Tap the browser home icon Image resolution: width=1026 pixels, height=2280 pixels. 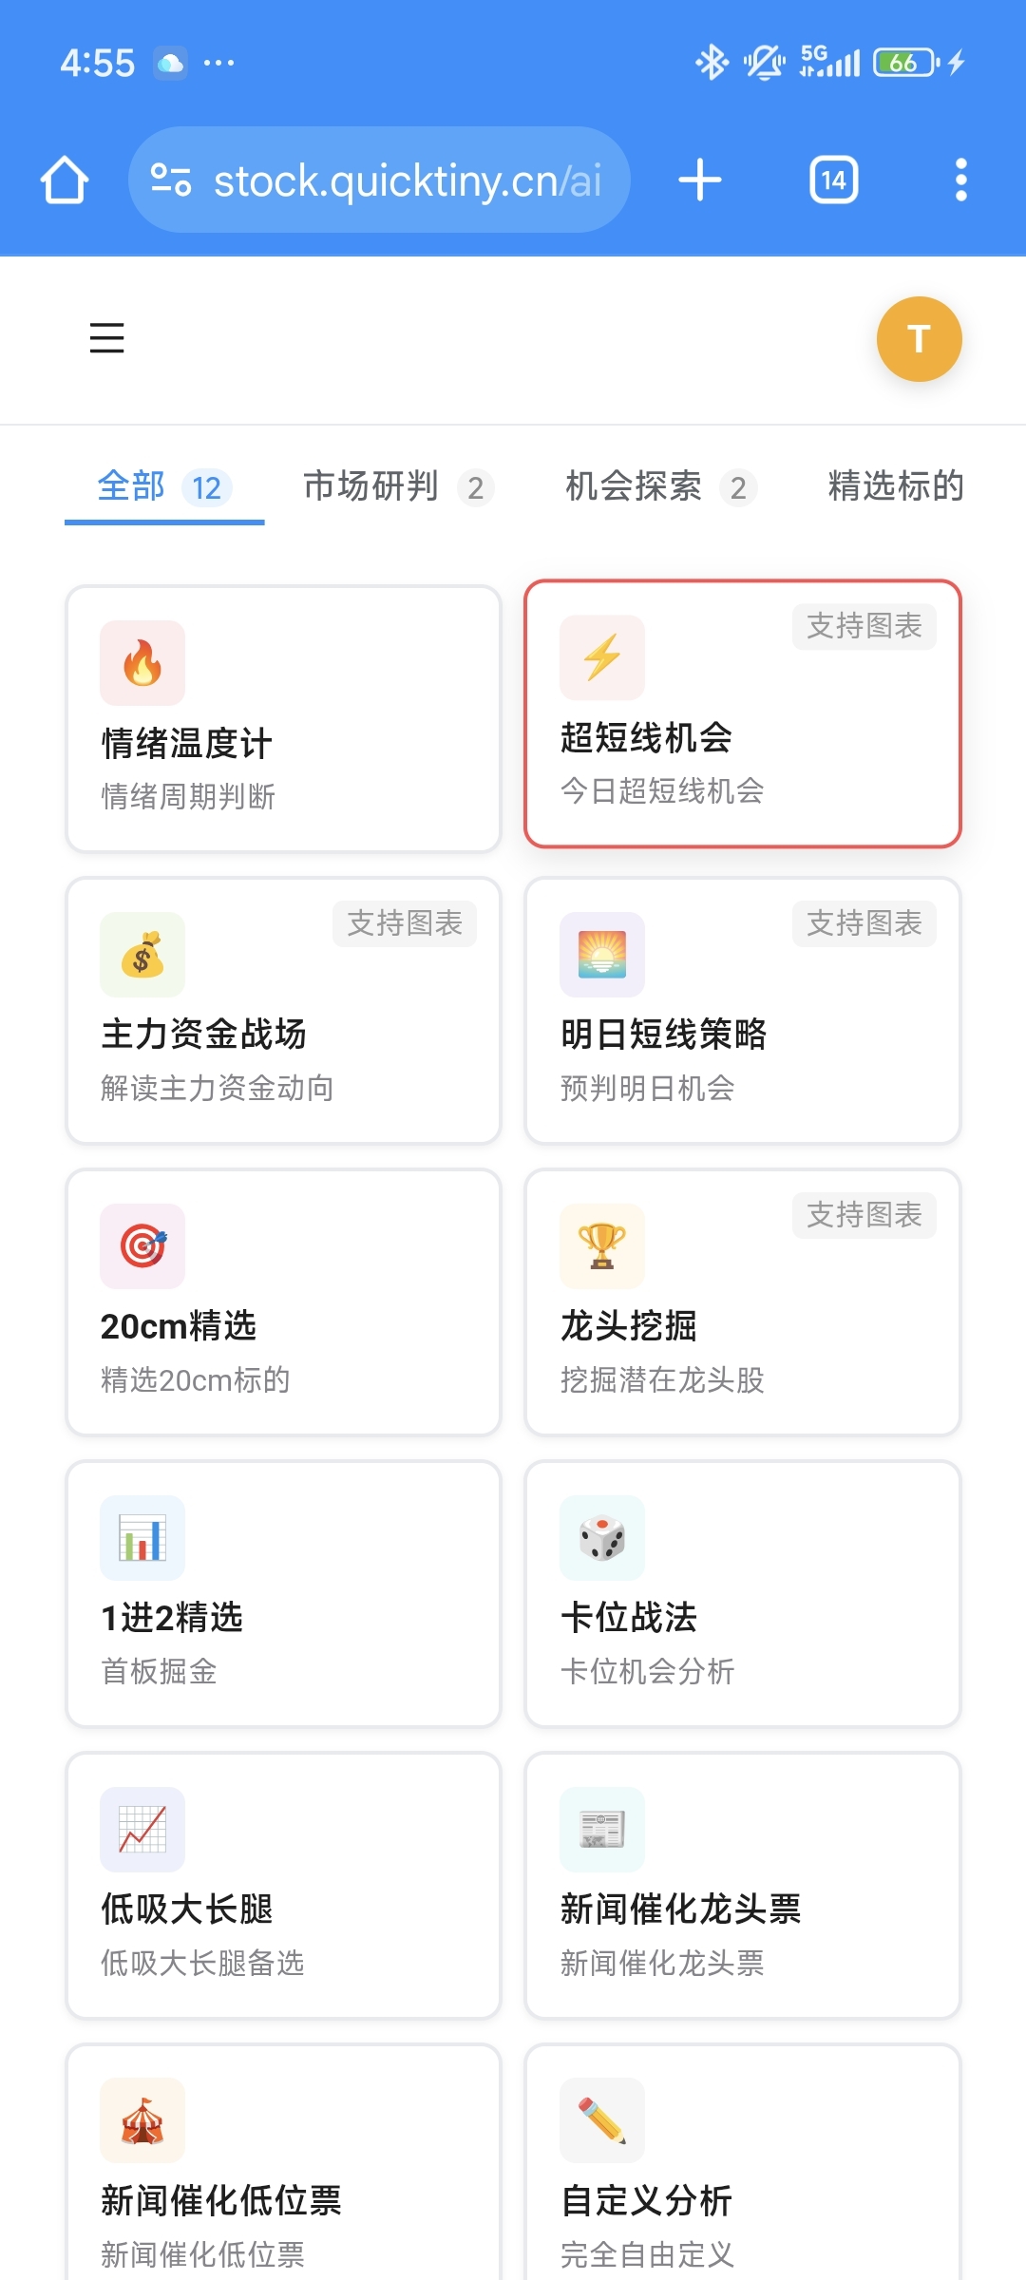coord(65,180)
